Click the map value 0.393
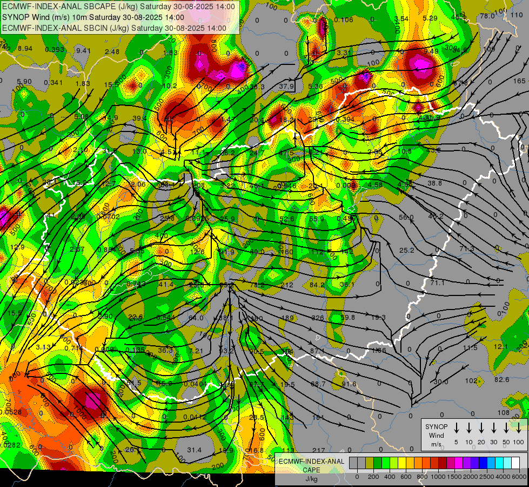529x487 pixels. tap(55, 50)
